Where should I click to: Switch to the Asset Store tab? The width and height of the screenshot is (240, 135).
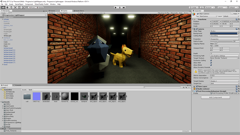(x=79, y=11)
